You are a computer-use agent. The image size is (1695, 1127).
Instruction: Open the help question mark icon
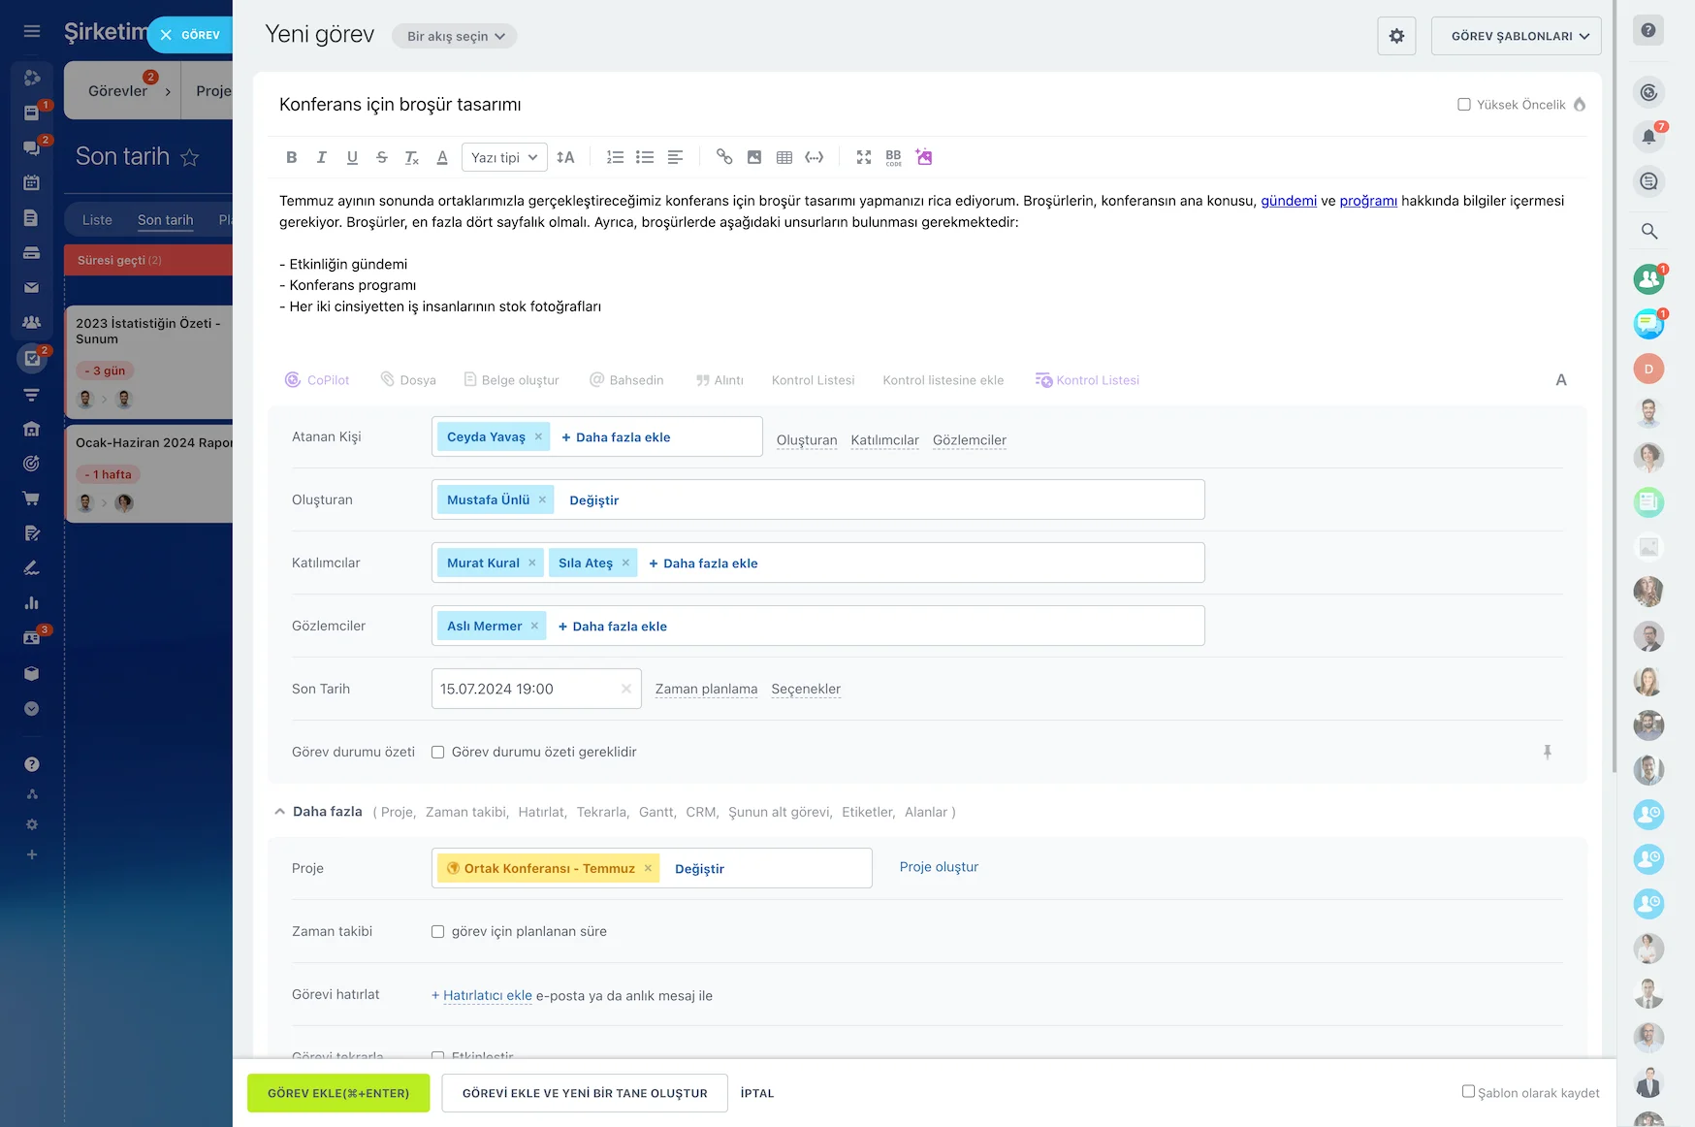pyautogui.click(x=1648, y=30)
